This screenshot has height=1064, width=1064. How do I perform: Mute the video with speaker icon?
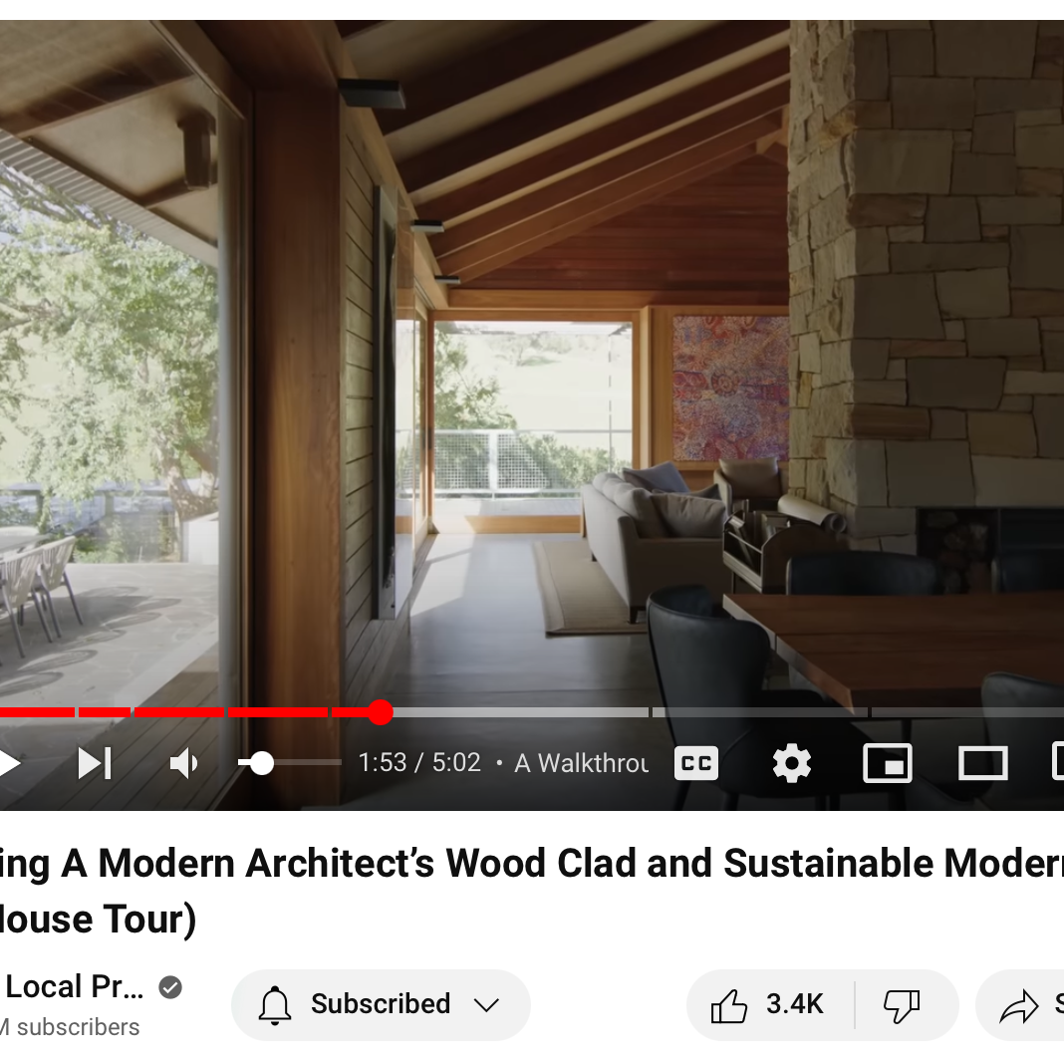point(183,763)
